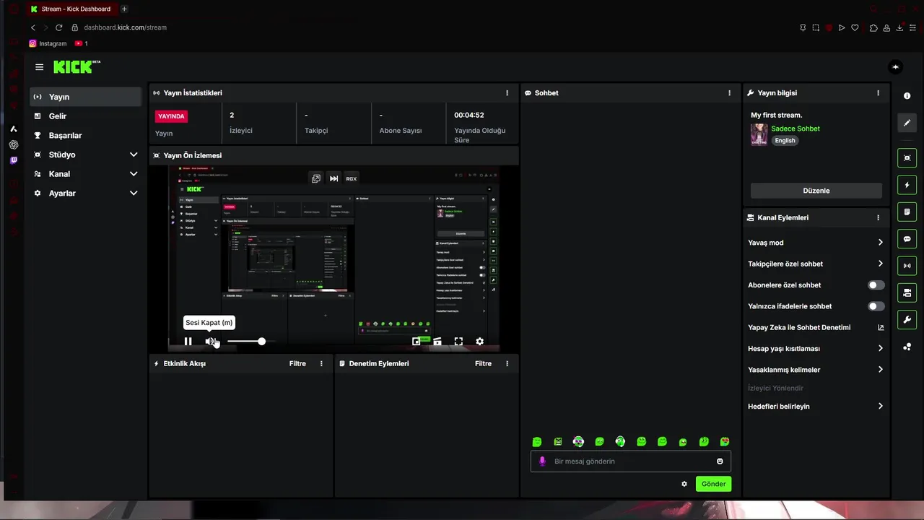Open Filtre in Etkinlik Akışı panel
924x520 pixels.
[x=297, y=364]
